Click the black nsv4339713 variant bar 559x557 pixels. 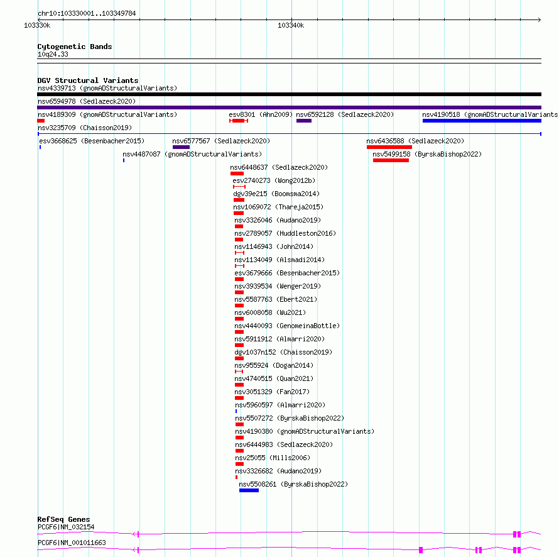coord(289,94)
